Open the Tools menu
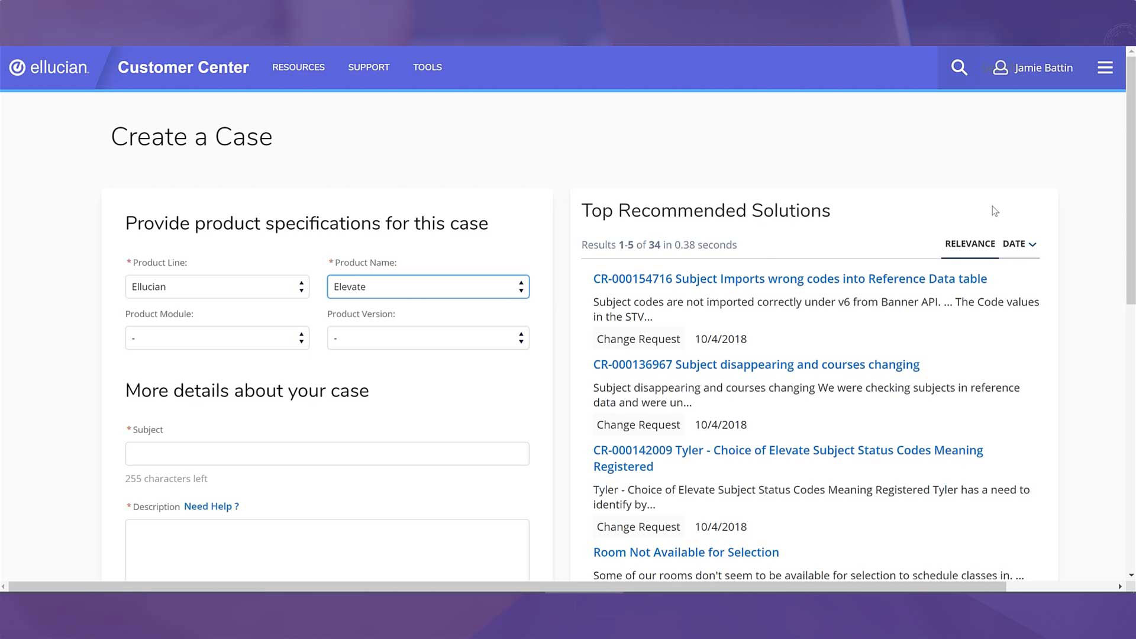The image size is (1136, 639). click(x=427, y=67)
